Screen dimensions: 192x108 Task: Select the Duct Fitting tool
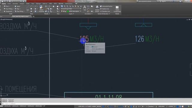point(8,9)
